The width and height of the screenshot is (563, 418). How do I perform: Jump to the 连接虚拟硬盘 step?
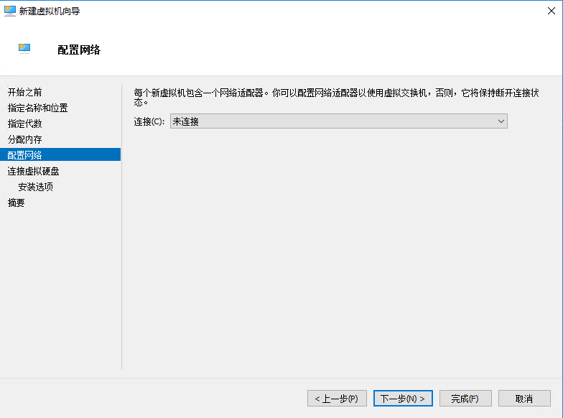click(33, 171)
